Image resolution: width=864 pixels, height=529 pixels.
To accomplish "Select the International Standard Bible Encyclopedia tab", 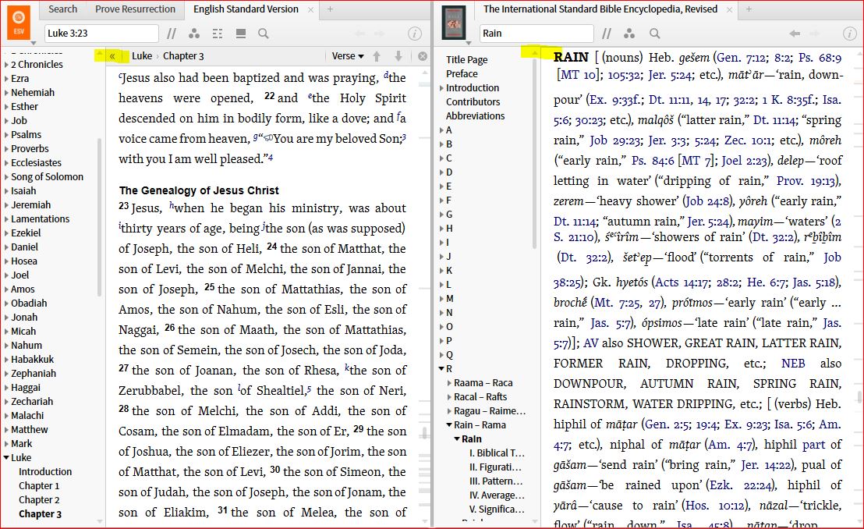I will [600, 9].
